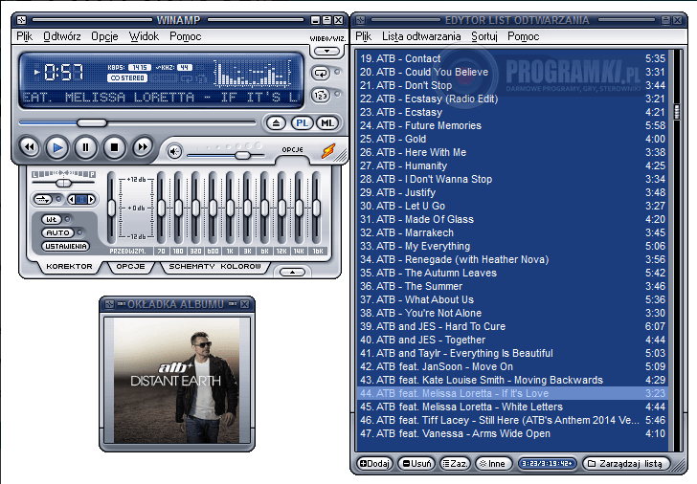The width and height of the screenshot is (697, 484).
Task: Toggle Winamp windowshade mode button
Action: coord(326,20)
